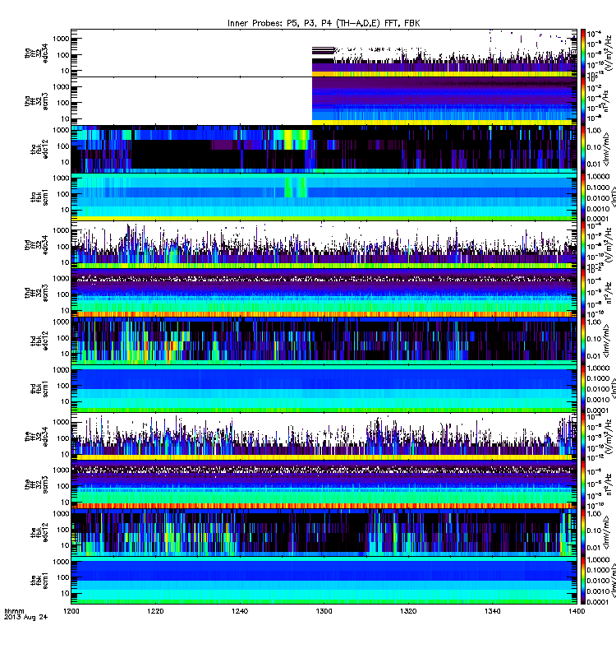Select the thd fff_32 edc34 spectrogram panel

click(x=324, y=244)
